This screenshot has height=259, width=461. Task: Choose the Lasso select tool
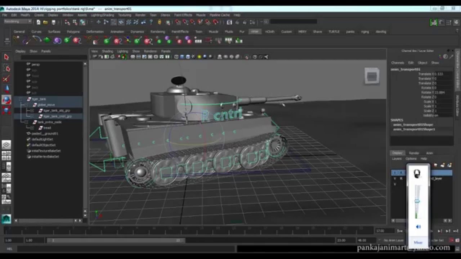[6, 68]
